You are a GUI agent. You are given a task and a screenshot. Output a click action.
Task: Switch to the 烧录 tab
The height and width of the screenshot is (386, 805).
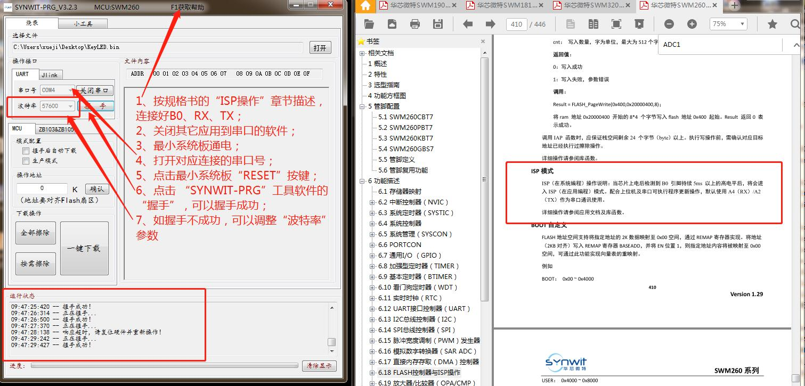[x=32, y=23]
